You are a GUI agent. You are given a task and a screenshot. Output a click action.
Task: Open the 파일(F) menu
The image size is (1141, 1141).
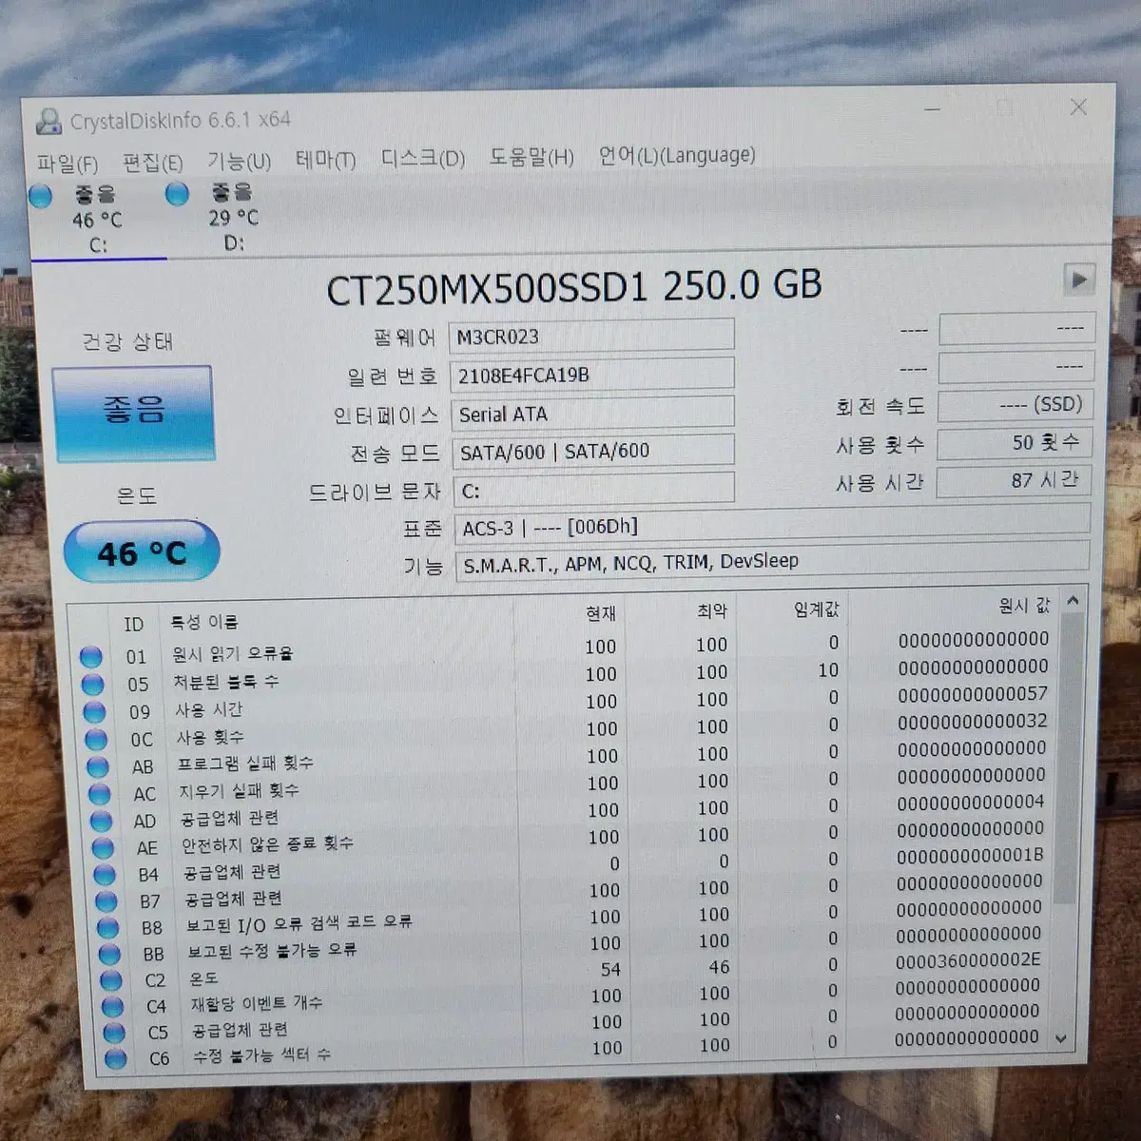pos(68,163)
